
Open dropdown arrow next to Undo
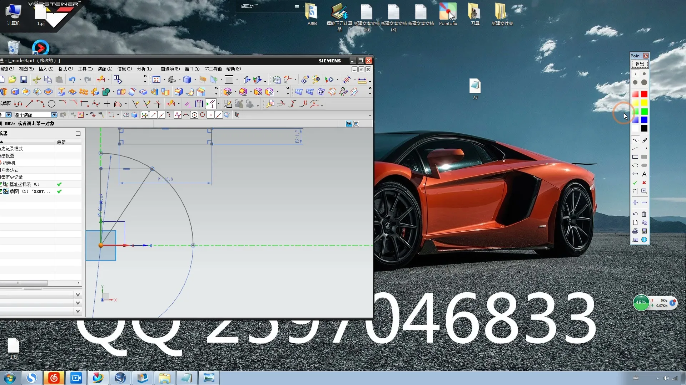80,79
